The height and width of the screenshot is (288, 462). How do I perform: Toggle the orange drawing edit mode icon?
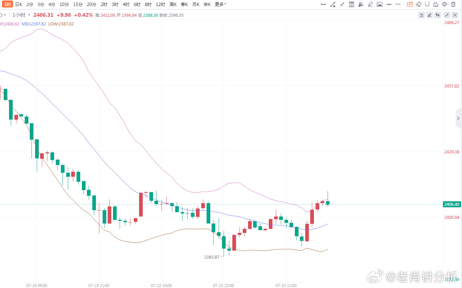click(x=410, y=4)
